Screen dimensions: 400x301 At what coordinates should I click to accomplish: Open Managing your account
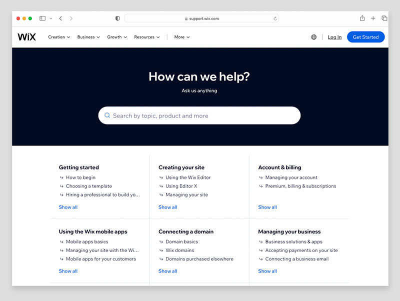pyautogui.click(x=291, y=177)
